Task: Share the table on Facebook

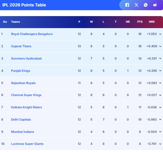Action: pyautogui.click(x=127, y=5)
